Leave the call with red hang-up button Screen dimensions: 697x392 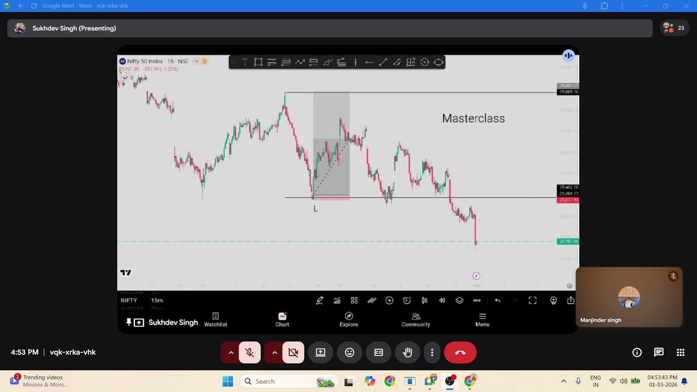[x=460, y=353]
